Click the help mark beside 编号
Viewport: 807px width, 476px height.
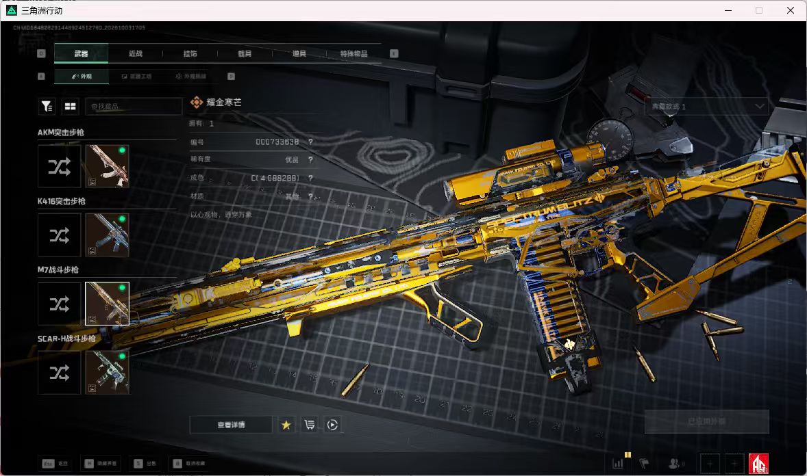(310, 142)
